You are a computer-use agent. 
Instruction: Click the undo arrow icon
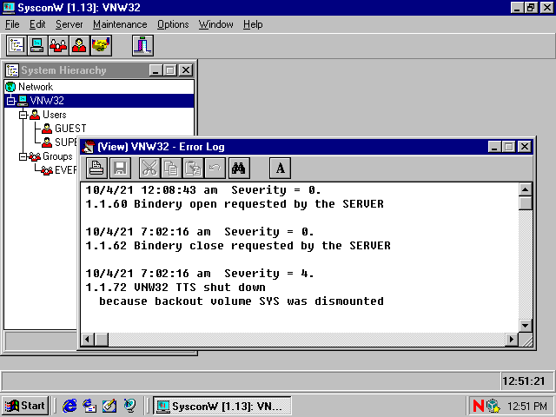[x=215, y=168]
